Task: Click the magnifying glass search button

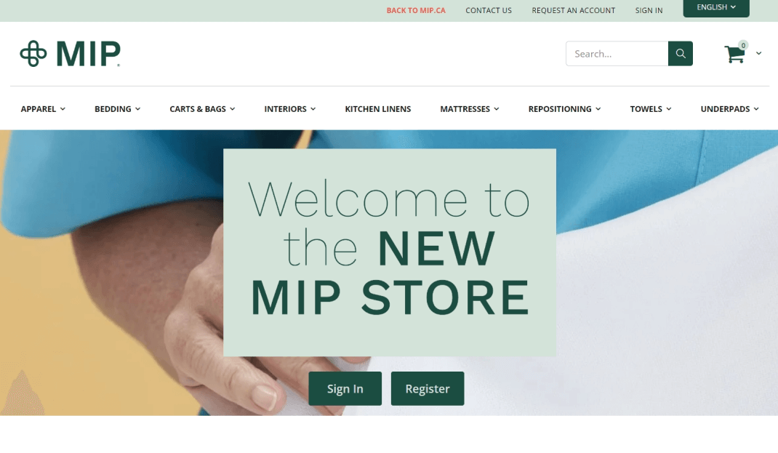Action: 681,54
